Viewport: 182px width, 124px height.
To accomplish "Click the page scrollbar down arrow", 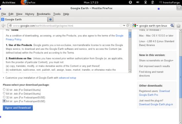I will [x=180, y=122].
